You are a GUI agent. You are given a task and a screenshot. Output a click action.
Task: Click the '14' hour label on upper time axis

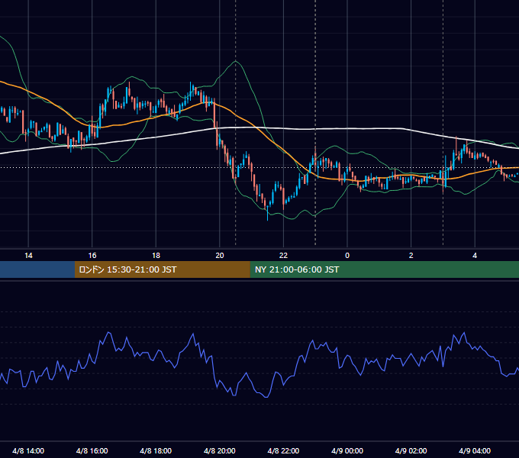click(28, 256)
